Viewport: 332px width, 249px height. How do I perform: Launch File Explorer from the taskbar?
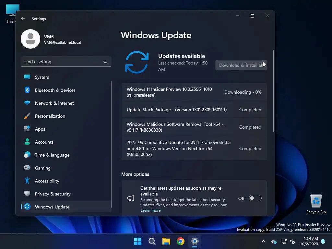(x=166, y=241)
